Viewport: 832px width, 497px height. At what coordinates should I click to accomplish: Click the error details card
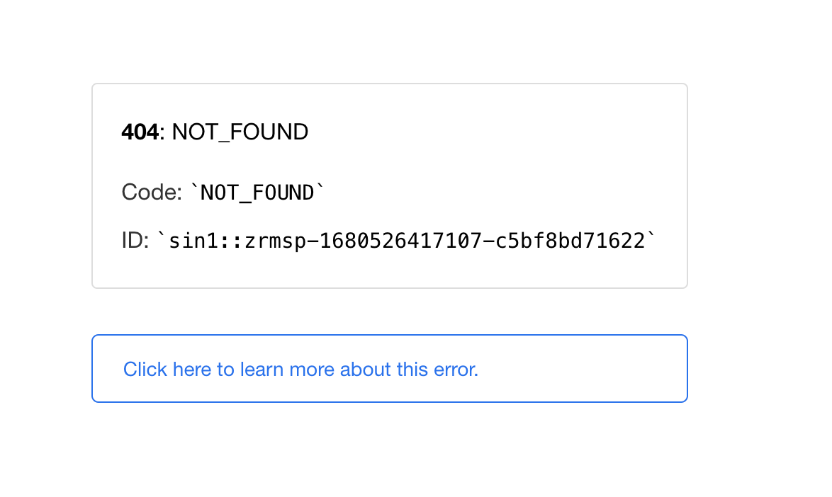[390, 184]
